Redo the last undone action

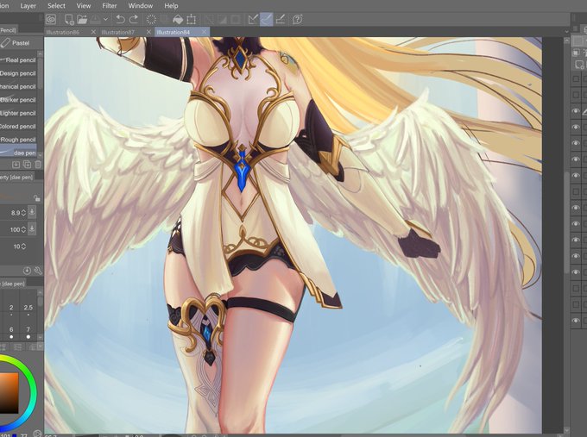(x=134, y=19)
